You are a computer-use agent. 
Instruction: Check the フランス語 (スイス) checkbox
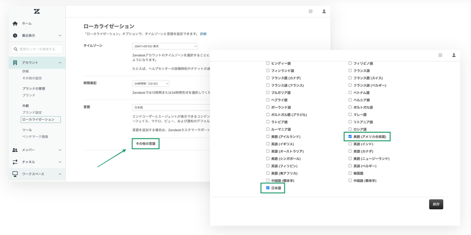pyautogui.click(x=350, y=78)
